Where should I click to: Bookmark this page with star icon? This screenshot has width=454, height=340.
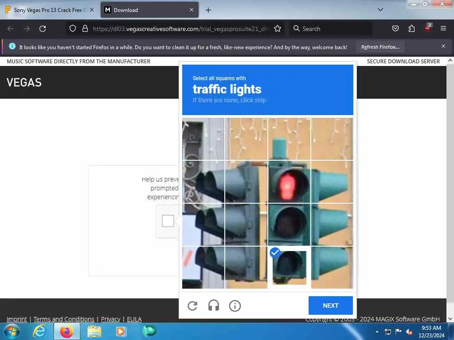pos(278,28)
